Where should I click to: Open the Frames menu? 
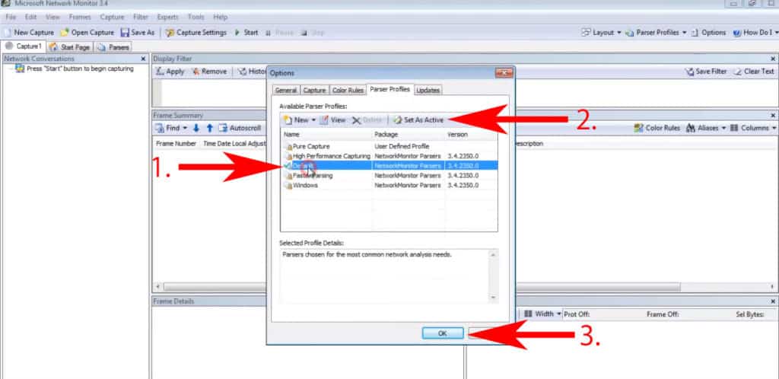click(80, 17)
